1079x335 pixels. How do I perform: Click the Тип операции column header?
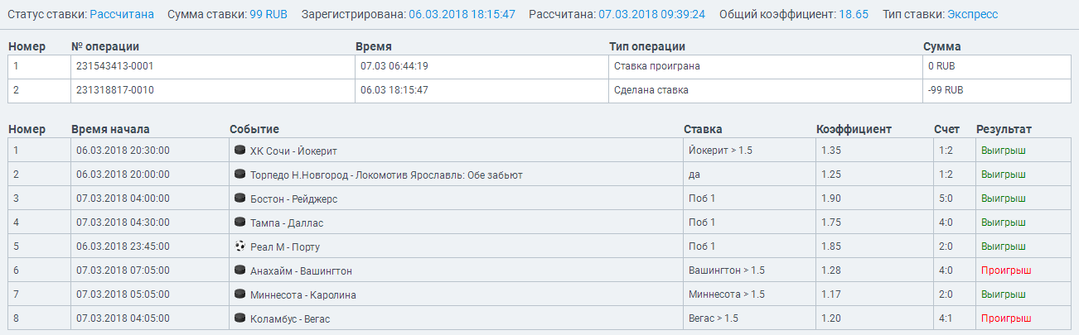(x=646, y=47)
